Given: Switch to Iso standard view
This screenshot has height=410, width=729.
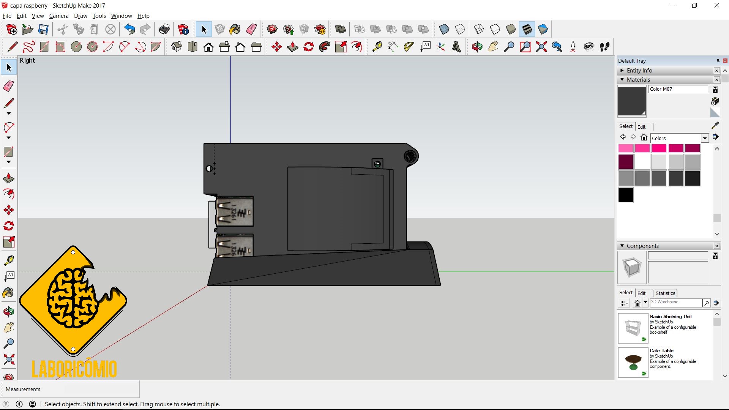Looking at the screenshot, I should (x=177, y=47).
